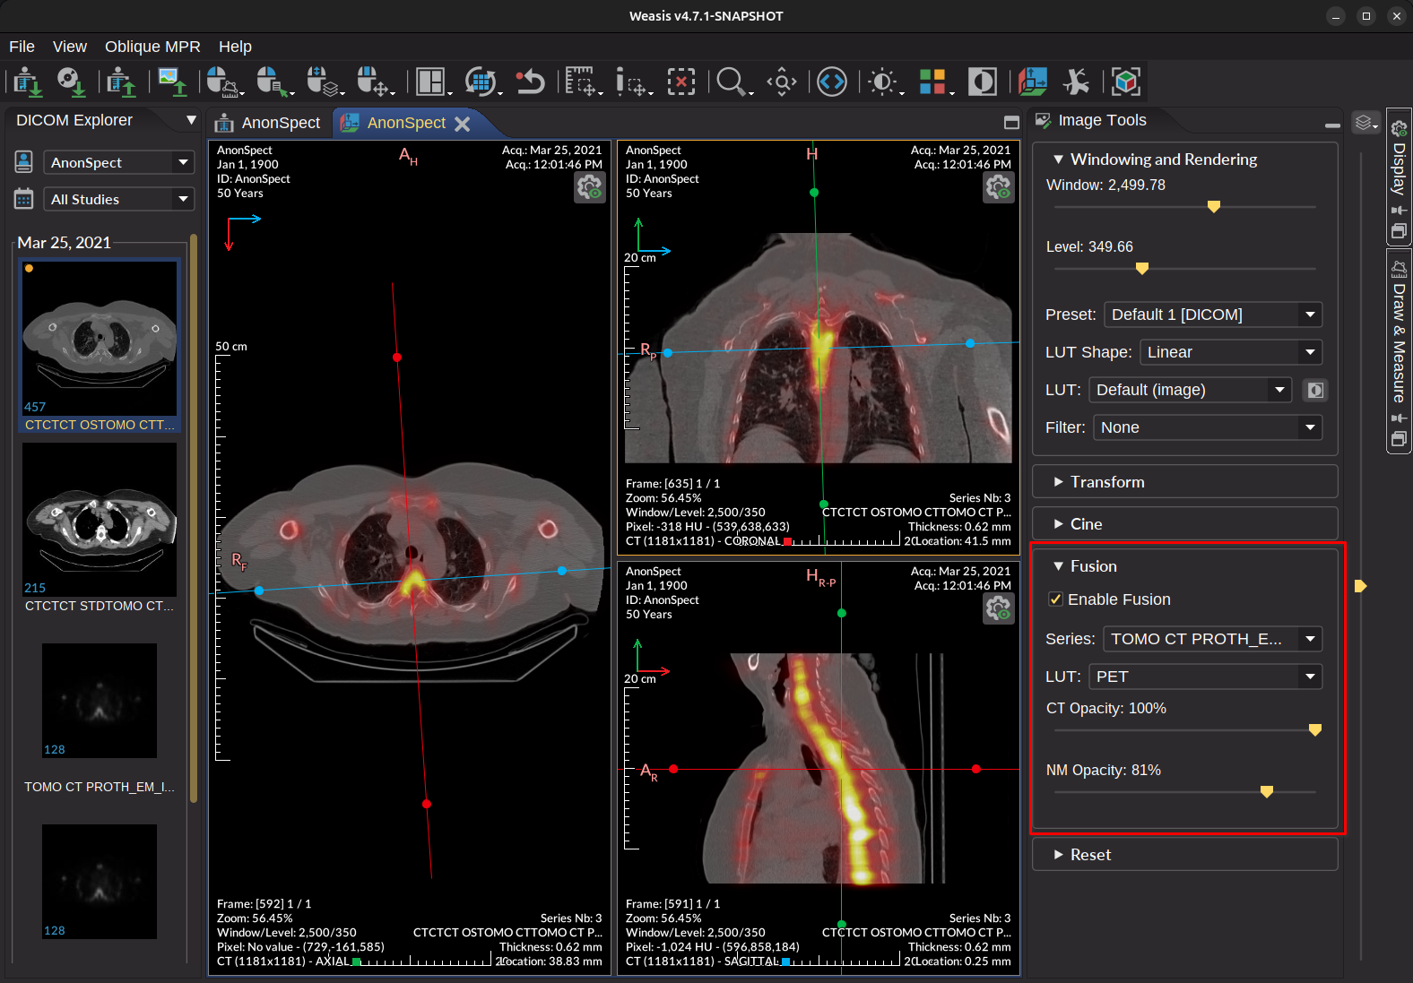Open the Oblique MPR menu

152,47
